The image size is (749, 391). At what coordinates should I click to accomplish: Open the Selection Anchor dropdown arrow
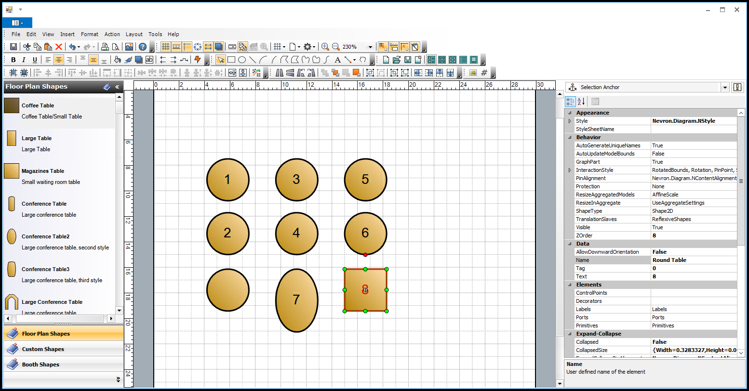[x=725, y=87]
